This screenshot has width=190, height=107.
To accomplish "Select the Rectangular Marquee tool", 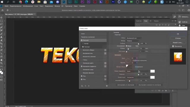I will (1, 21).
